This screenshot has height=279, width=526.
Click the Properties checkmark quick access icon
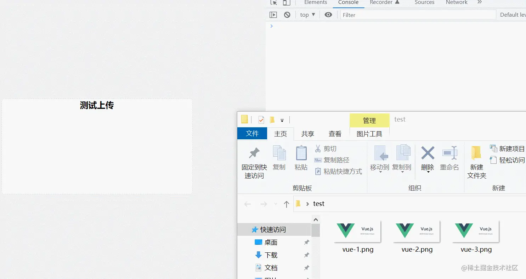point(261,119)
